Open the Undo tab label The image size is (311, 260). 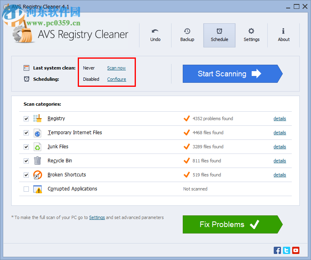pyautogui.click(x=155, y=39)
